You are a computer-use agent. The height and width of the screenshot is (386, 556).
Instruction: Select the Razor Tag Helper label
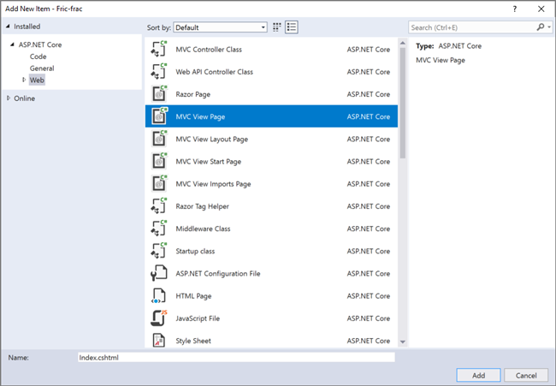pyautogui.click(x=202, y=206)
